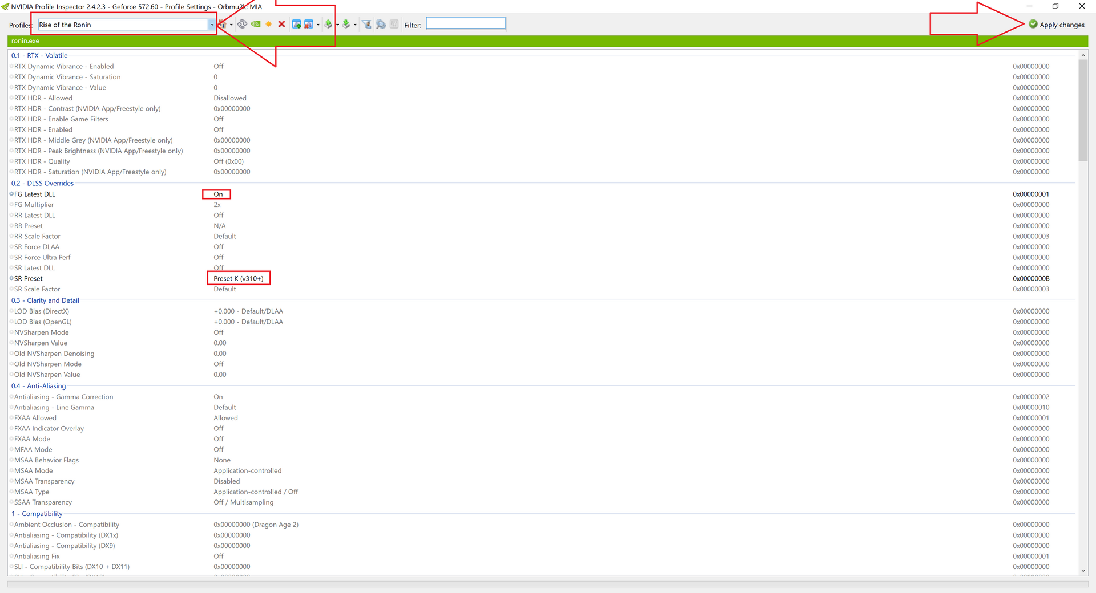The image size is (1096, 593).
Task: Click the refresh settings icon
Action: pos(242,24)
